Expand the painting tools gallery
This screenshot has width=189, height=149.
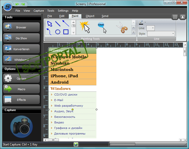[133, 32]
